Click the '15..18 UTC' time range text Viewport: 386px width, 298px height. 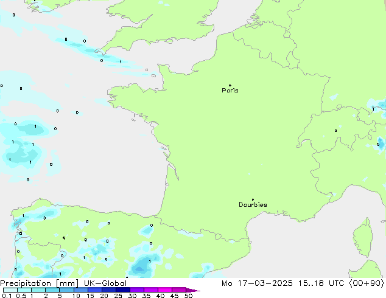pos(321,283)
